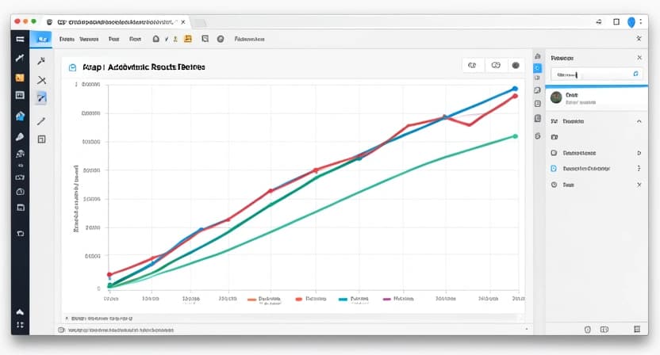This screenshot has height=355, width=660.
Task: Select the crossed tools icon
Action: click(x=42, y=80)
